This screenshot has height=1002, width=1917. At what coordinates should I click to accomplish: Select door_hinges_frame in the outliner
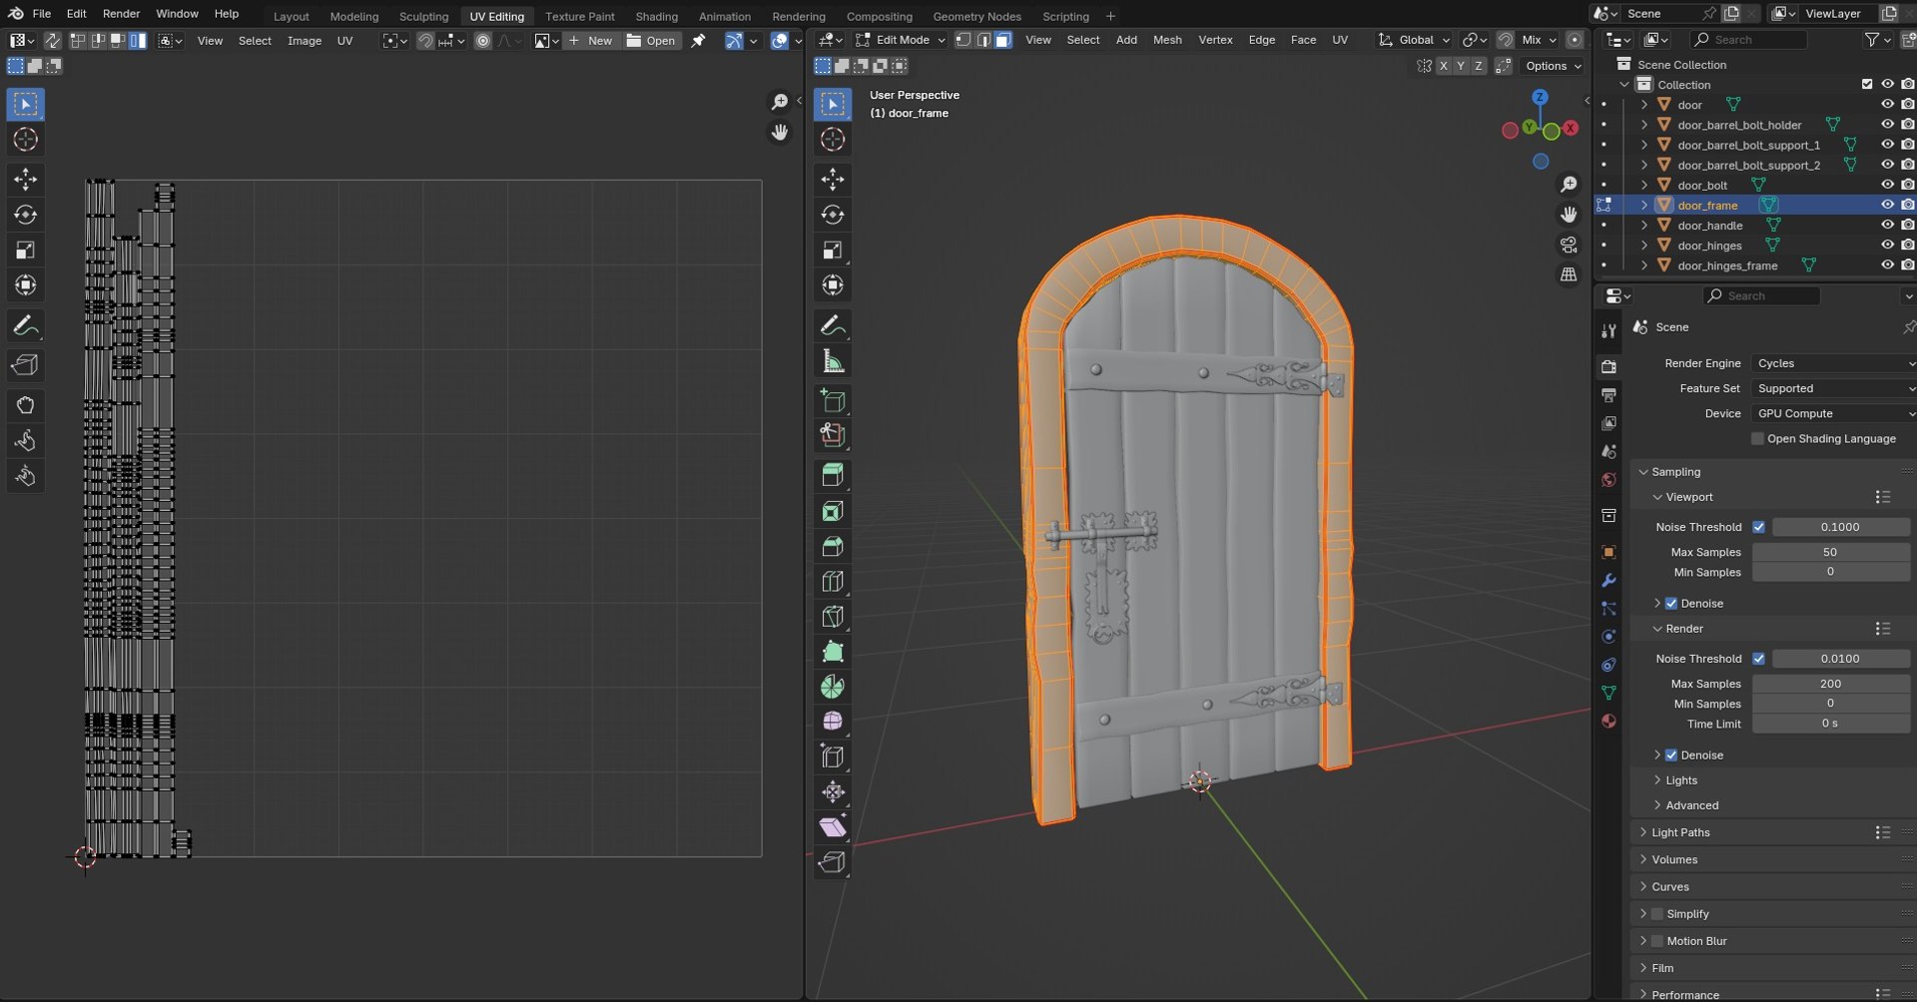(x=1727, y=265)
